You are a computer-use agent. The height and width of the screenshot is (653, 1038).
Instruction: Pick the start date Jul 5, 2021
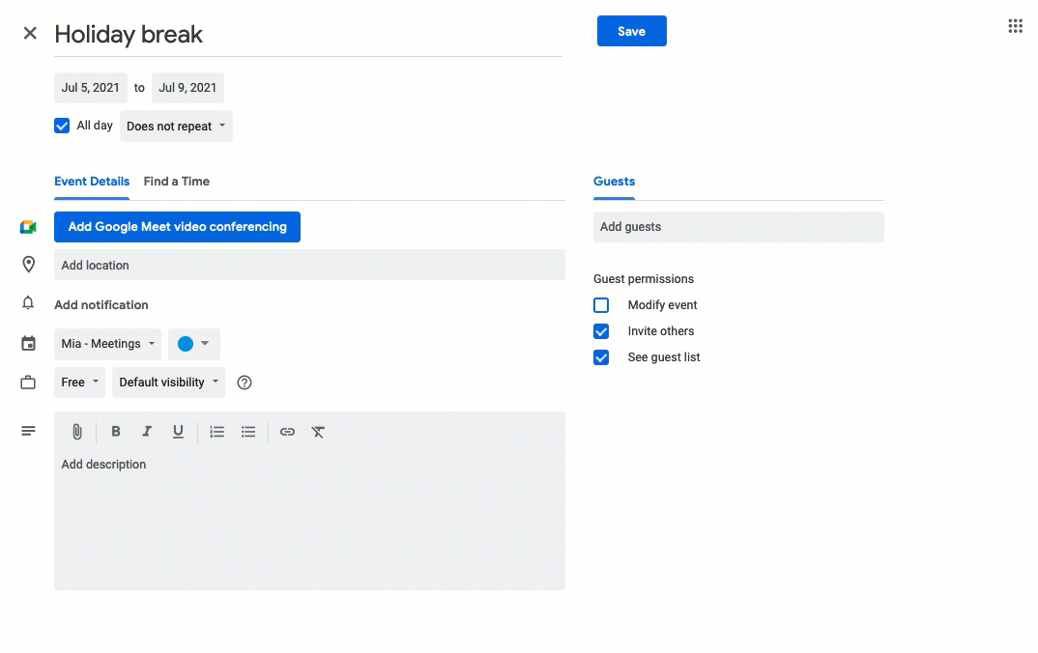coord(91,88)
